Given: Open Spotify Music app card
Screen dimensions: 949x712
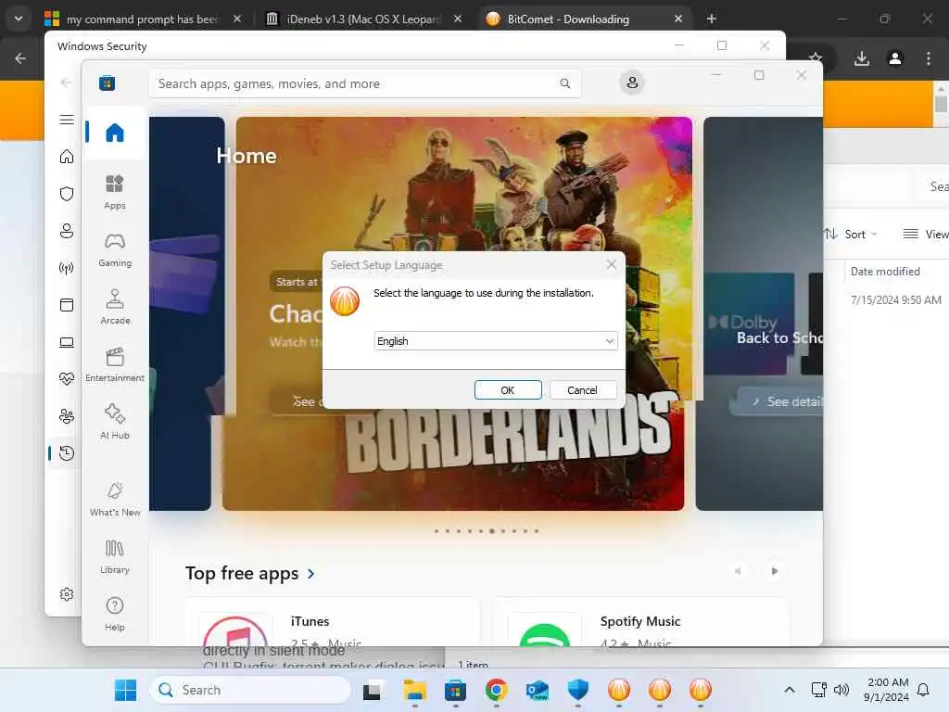Looking at the screenshot, I should pyautogui.click(x=641, y=622).
